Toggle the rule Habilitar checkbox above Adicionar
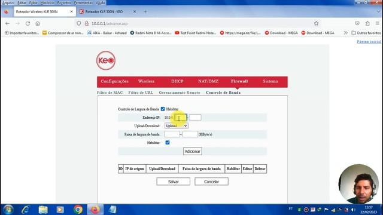This screenshot has height=215, width=383. (x=168, y=143)
